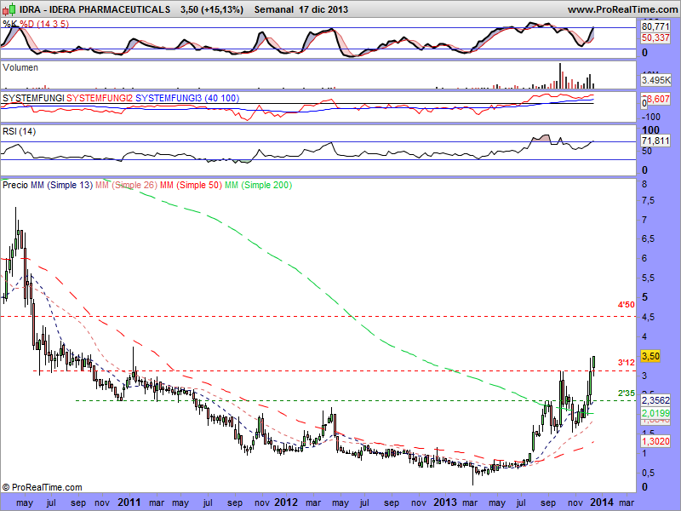Click the red SYSTEMFUNGI2 label
This screenshot has height=511, width=681.
pyautogui.click(x=100, y=98)
